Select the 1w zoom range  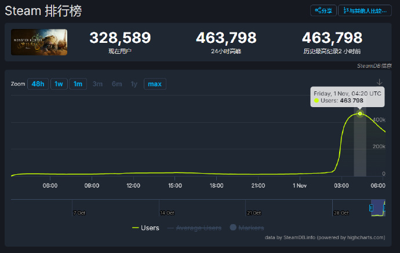[x=59, y=84]
